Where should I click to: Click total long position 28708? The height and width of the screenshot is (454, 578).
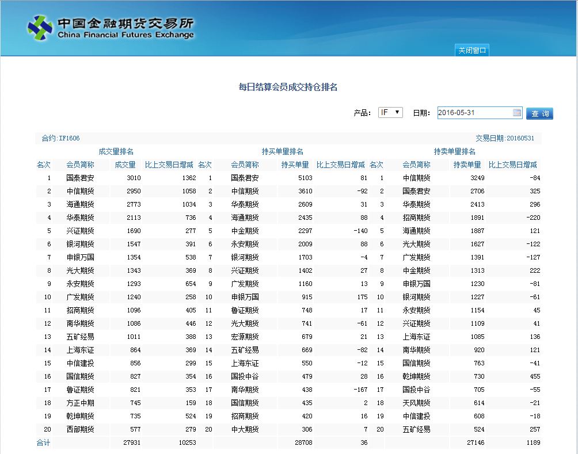tap(304, 442)
